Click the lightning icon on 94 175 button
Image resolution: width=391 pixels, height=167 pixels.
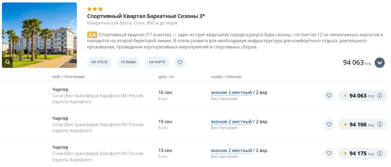click(x=345, y=154)
